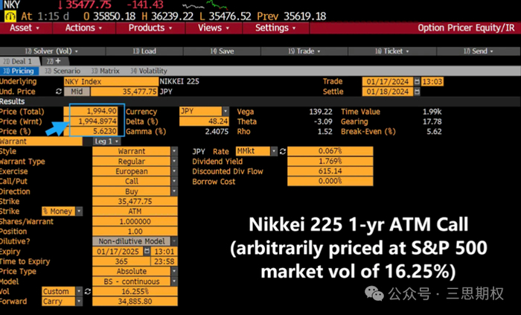Click the Load button

(144, 51)
